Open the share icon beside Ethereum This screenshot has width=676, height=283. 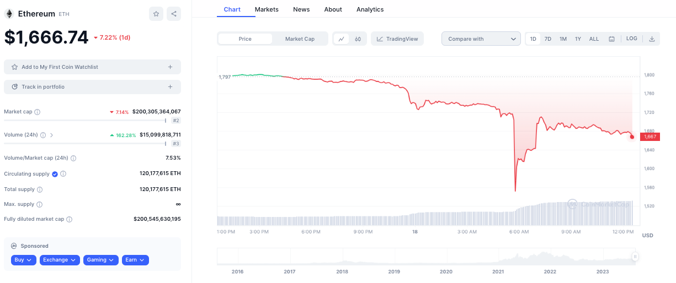coord(174,14)
